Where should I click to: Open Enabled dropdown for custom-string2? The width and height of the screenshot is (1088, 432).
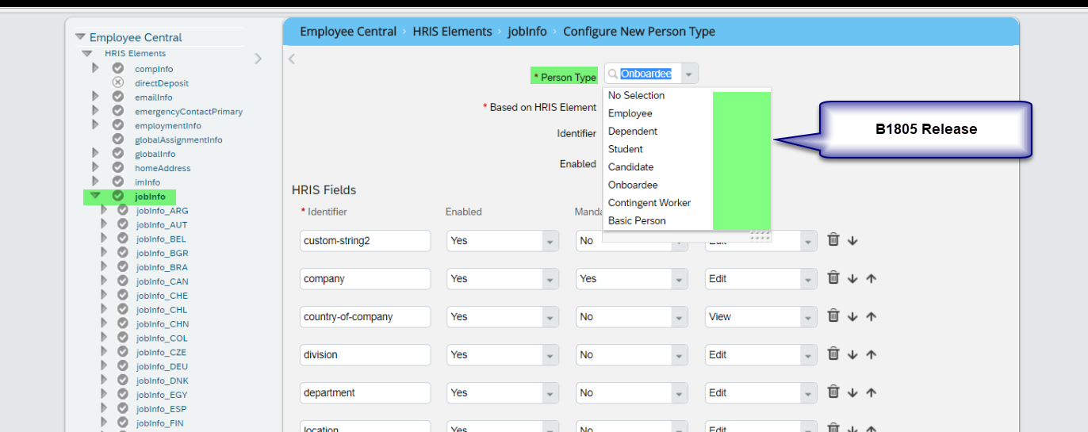point(550,241)
